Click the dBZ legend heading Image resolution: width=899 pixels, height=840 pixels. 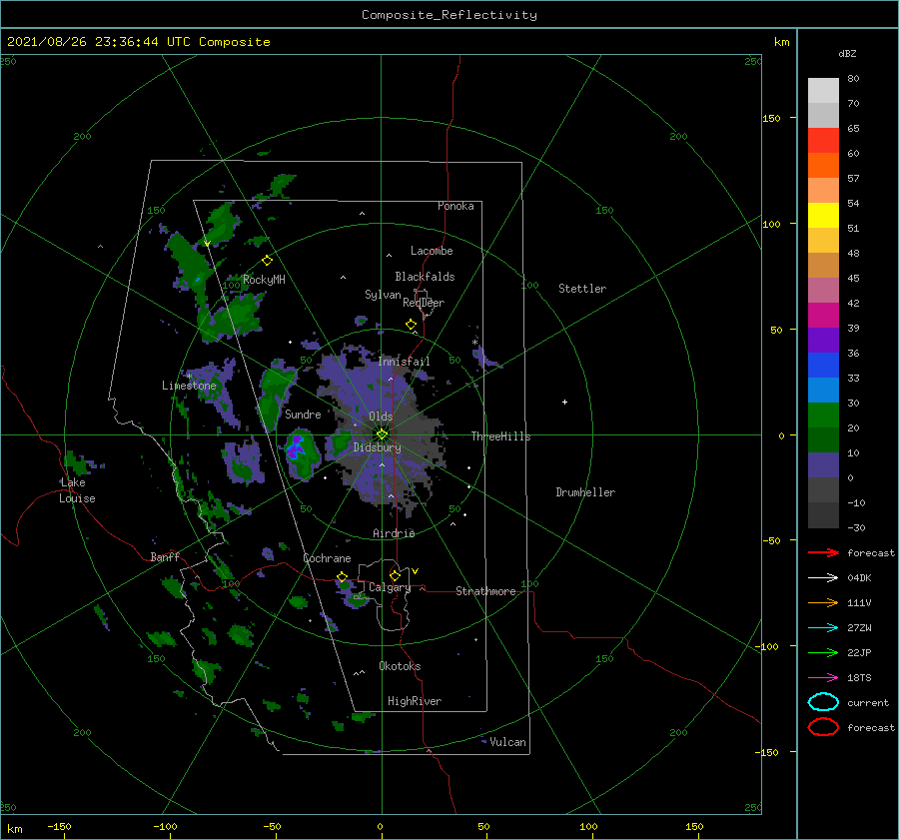pos(847,53)
